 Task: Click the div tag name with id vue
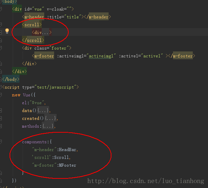coord(18,9)
